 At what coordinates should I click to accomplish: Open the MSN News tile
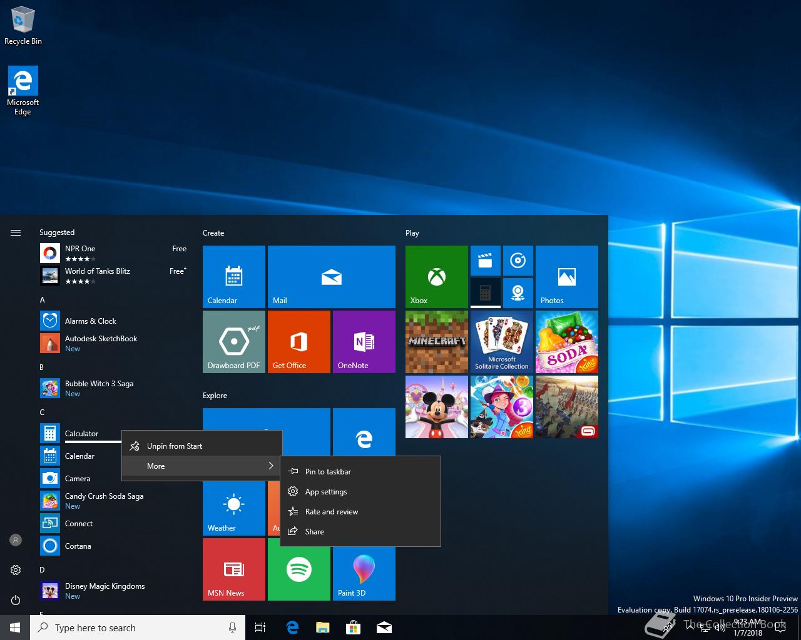point(234,569)
